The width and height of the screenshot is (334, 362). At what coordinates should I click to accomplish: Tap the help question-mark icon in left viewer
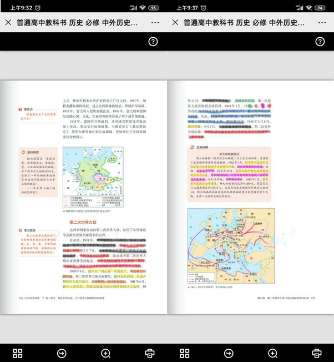coord(153,42)
